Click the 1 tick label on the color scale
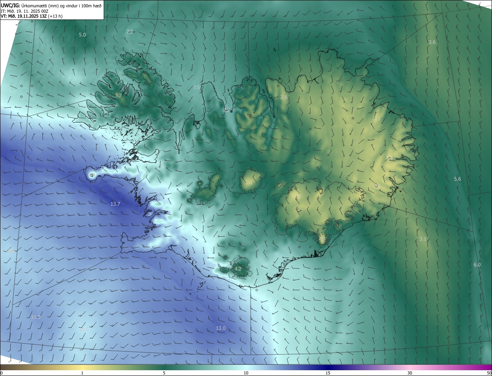This screenshot has height=376, width=492. click(82, 373)
